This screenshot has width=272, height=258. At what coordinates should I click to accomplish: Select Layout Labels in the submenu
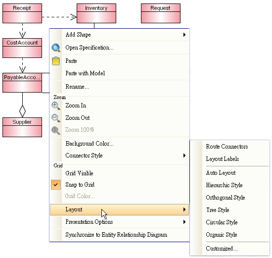(230, 159)
